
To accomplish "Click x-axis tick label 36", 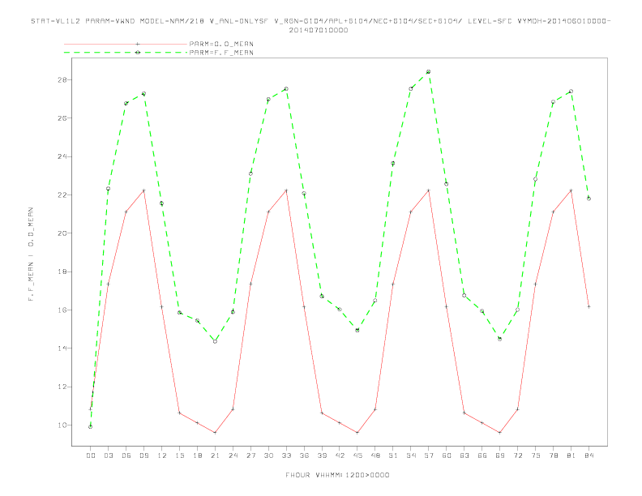I will [304, 455].
